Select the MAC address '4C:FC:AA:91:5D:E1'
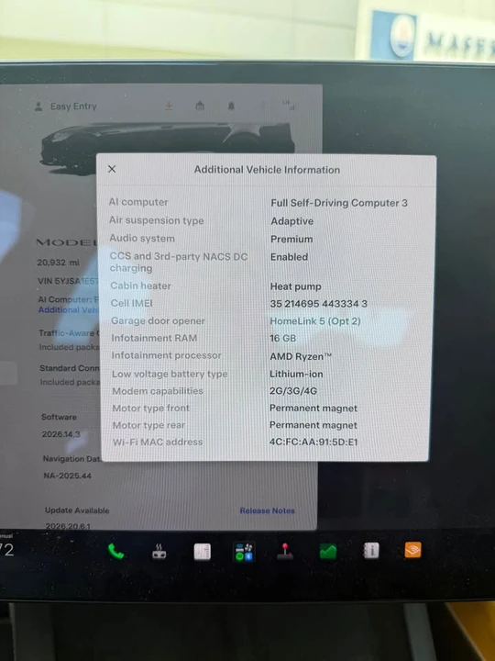This screenshot has height=661, width=495. [x=313, y=443]
